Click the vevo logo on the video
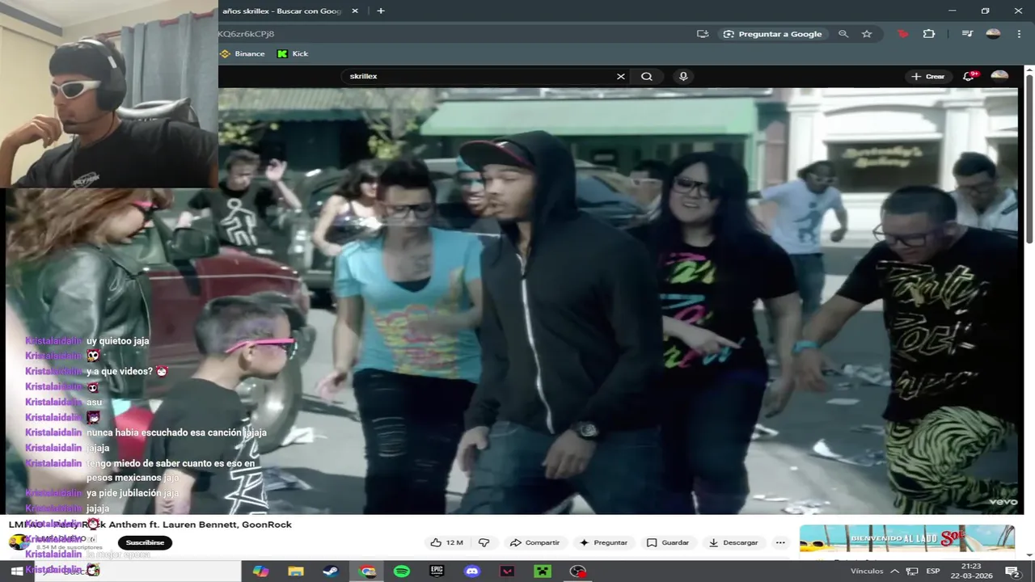The width and height of the screenshot is (1035, 582). point(1003,502)
